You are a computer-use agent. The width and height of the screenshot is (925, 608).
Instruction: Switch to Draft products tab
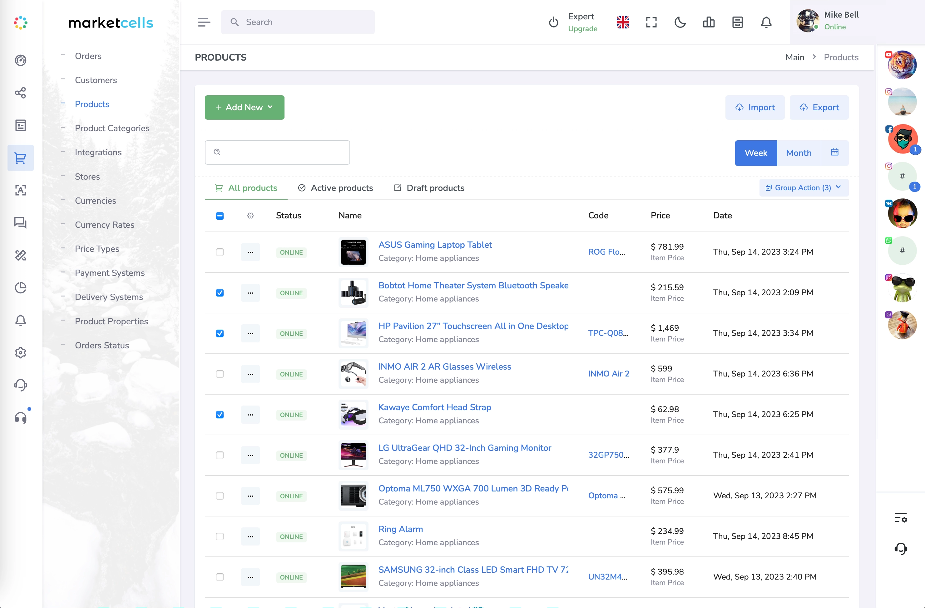[429, 188]
